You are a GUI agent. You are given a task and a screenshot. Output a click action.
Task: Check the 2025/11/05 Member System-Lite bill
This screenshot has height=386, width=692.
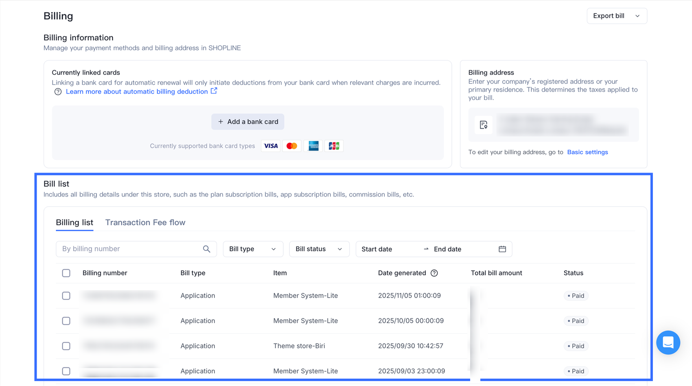66,296
